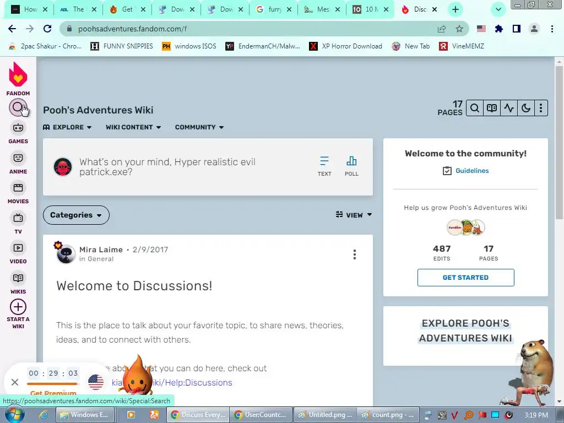Open the VIEW dropdown

point(354,215)
